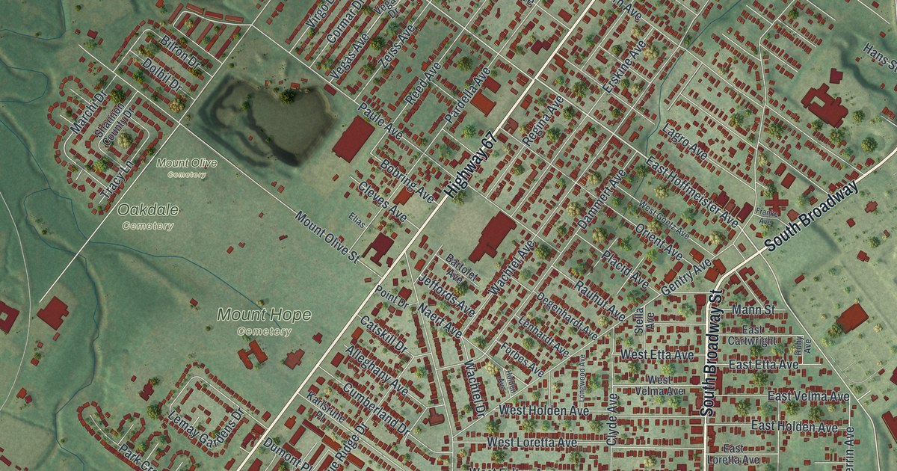Click the Mann St label
Screen dimensions: 897x471
[753, 310]
